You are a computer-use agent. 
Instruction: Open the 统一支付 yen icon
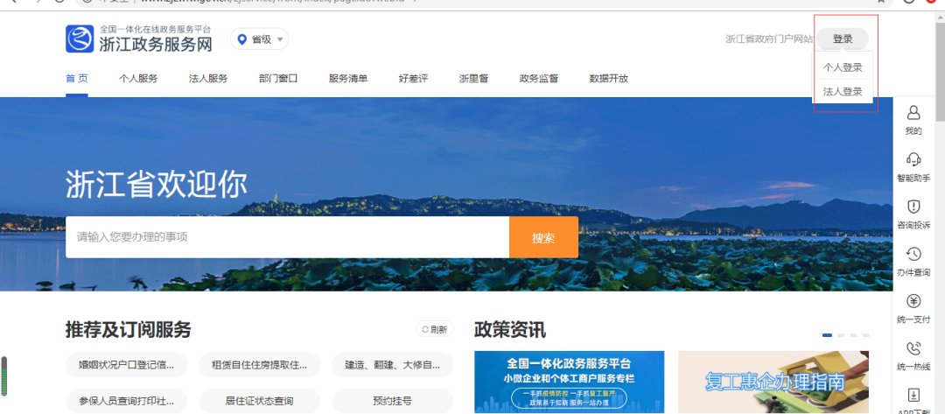(x=913, y=301)
